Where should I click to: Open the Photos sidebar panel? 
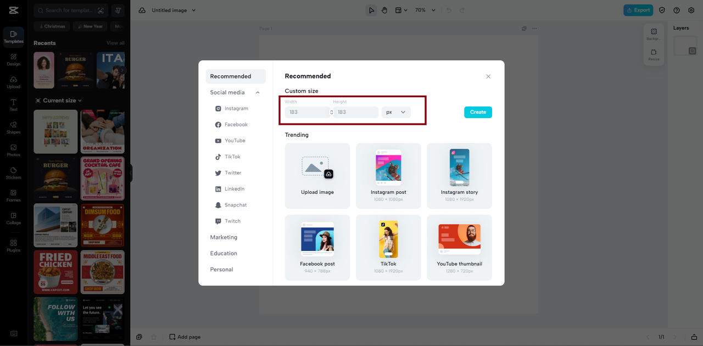click(13, 150)
